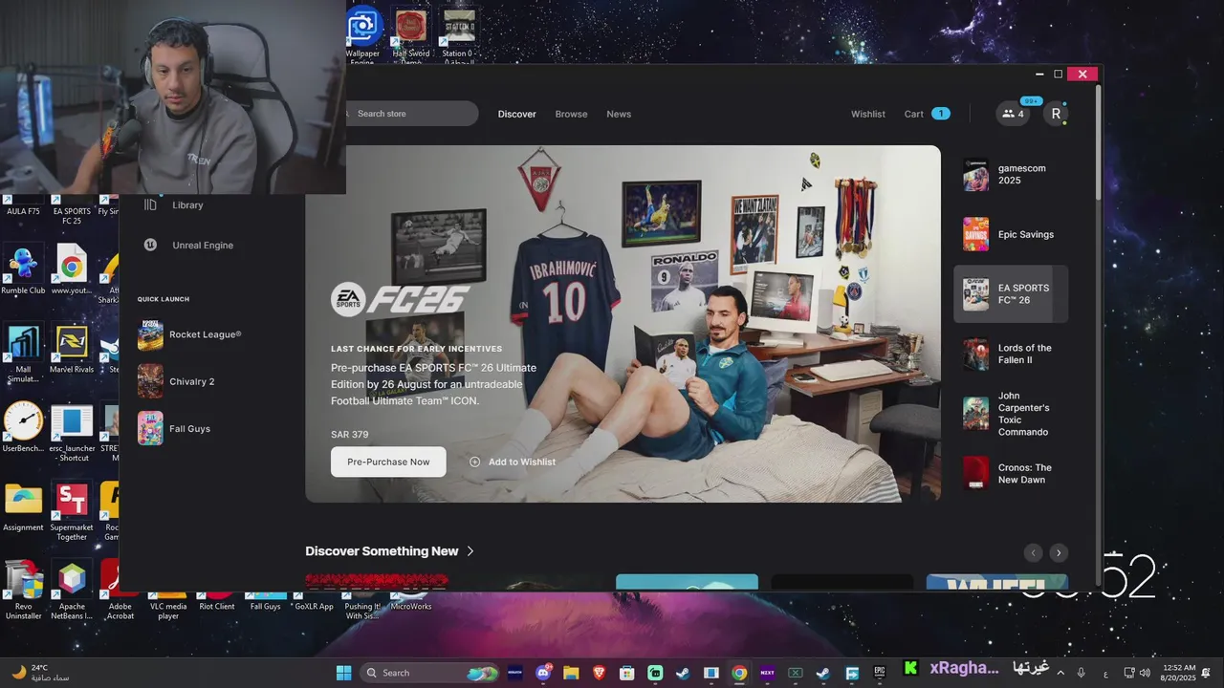Screen dimensions: 1224x688
Task: Switch to the Discover tab
Action: (x=516, y=115)
